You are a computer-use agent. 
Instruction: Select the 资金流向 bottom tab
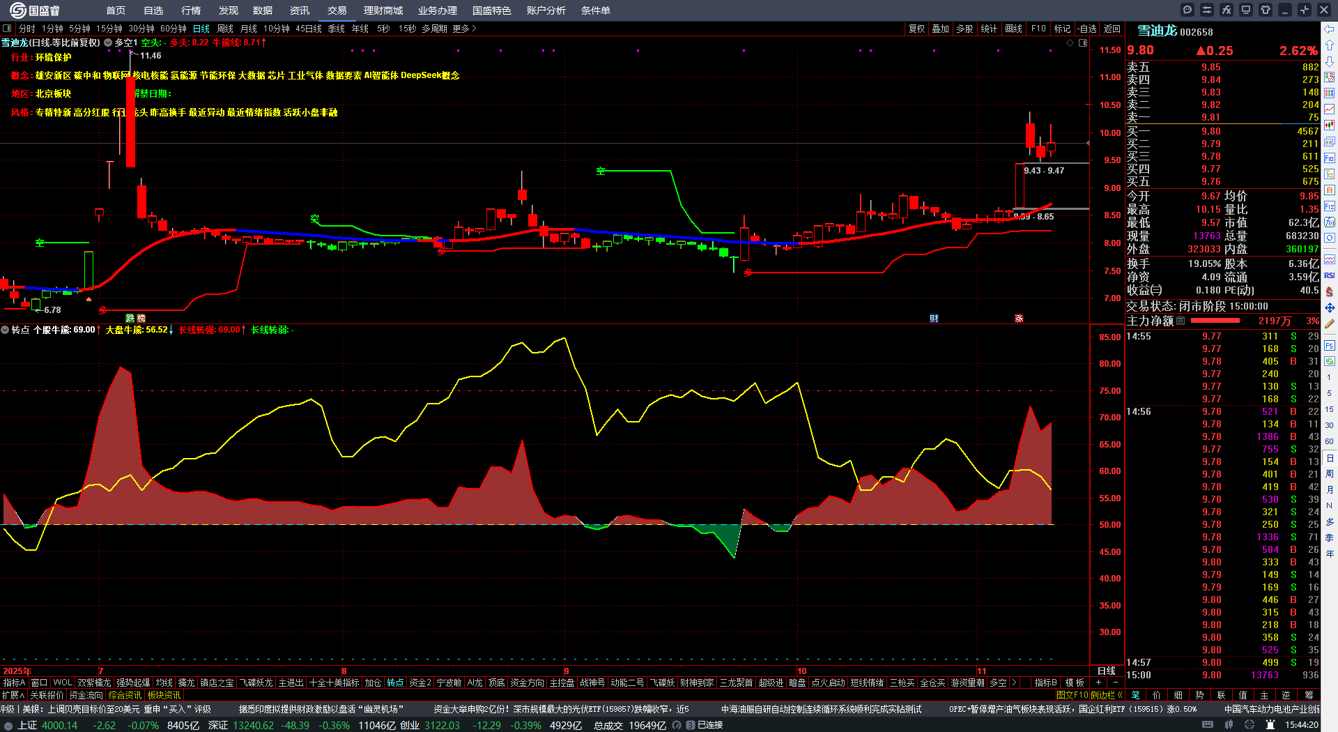(x=86, y=695)
